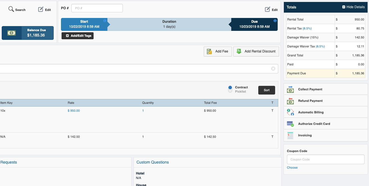
Task: Click the Refund Payment money icon
Action: (x=290, y=101)
